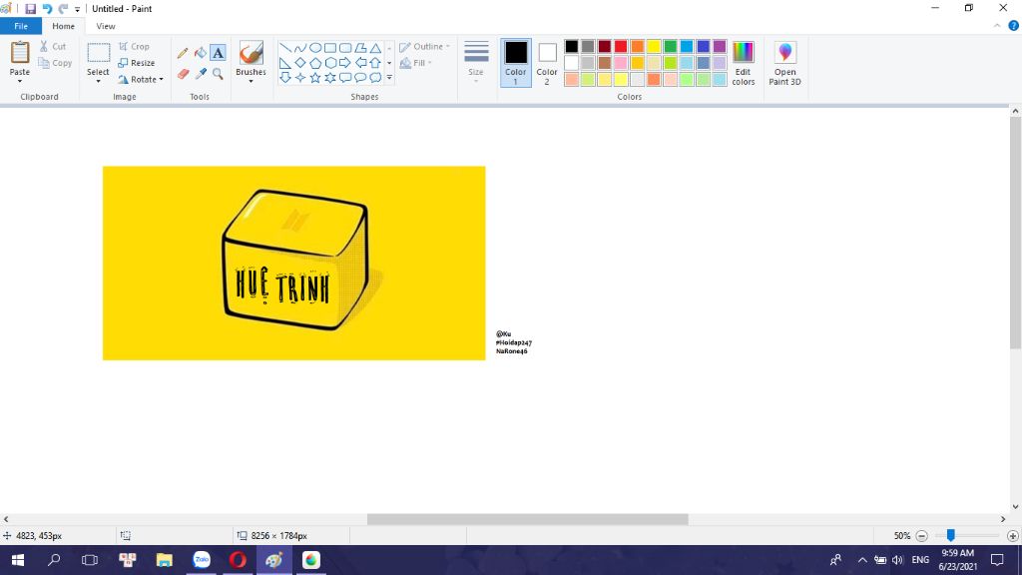Open Edit colors dialog
The width and height of the screenshot is (1022, 575).
743,63
